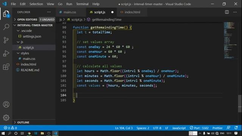Screen dimensions: 242x136
Task: Open the Manage gear icon
Action: pyautogui.click(x=6, y=117)
